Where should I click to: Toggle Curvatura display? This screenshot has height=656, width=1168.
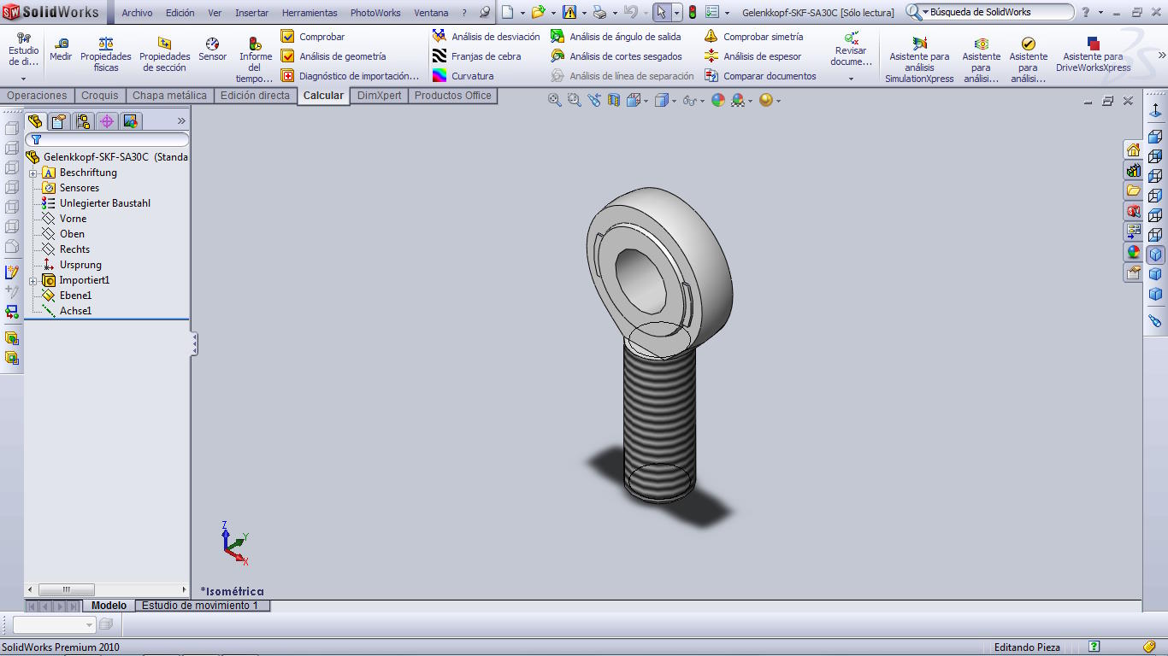[x=463, y=76]
